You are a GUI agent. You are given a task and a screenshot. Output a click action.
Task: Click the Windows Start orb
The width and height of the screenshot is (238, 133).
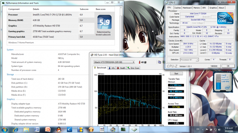4,130
